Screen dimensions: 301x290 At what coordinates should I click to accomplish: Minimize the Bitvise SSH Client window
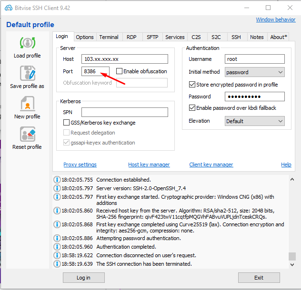[247, 8]
